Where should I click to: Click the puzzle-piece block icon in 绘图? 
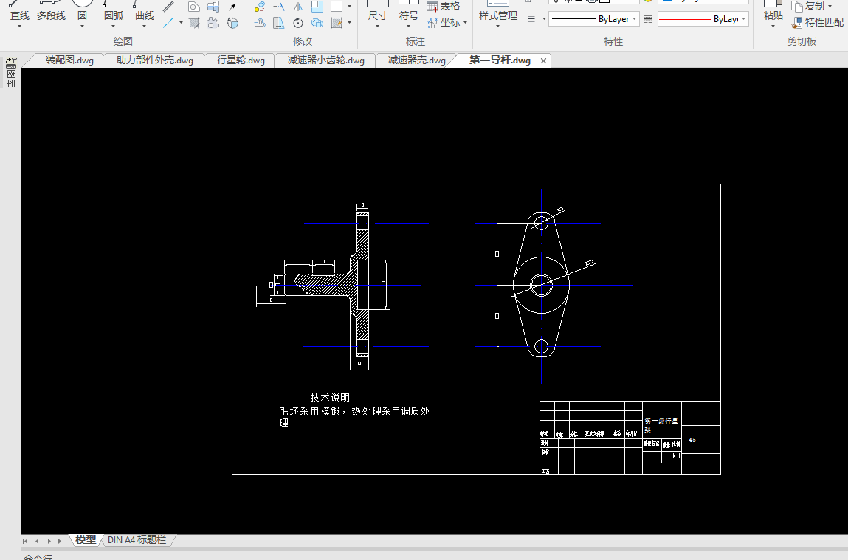coord(213,23)
